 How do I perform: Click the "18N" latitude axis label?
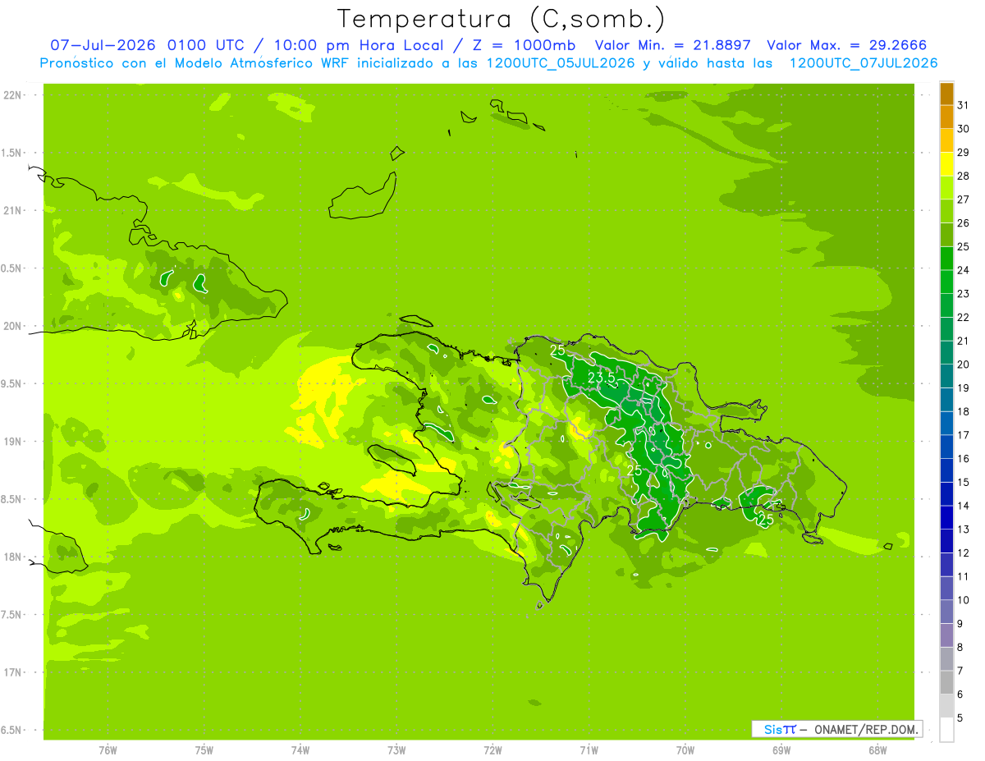(x=14, y=557)
